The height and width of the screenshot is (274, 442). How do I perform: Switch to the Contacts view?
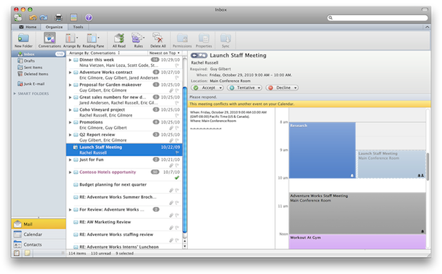point(39,244)
